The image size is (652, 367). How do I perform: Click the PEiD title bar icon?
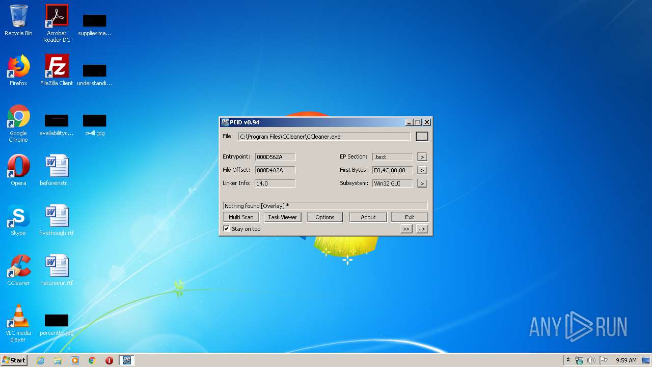225,122
